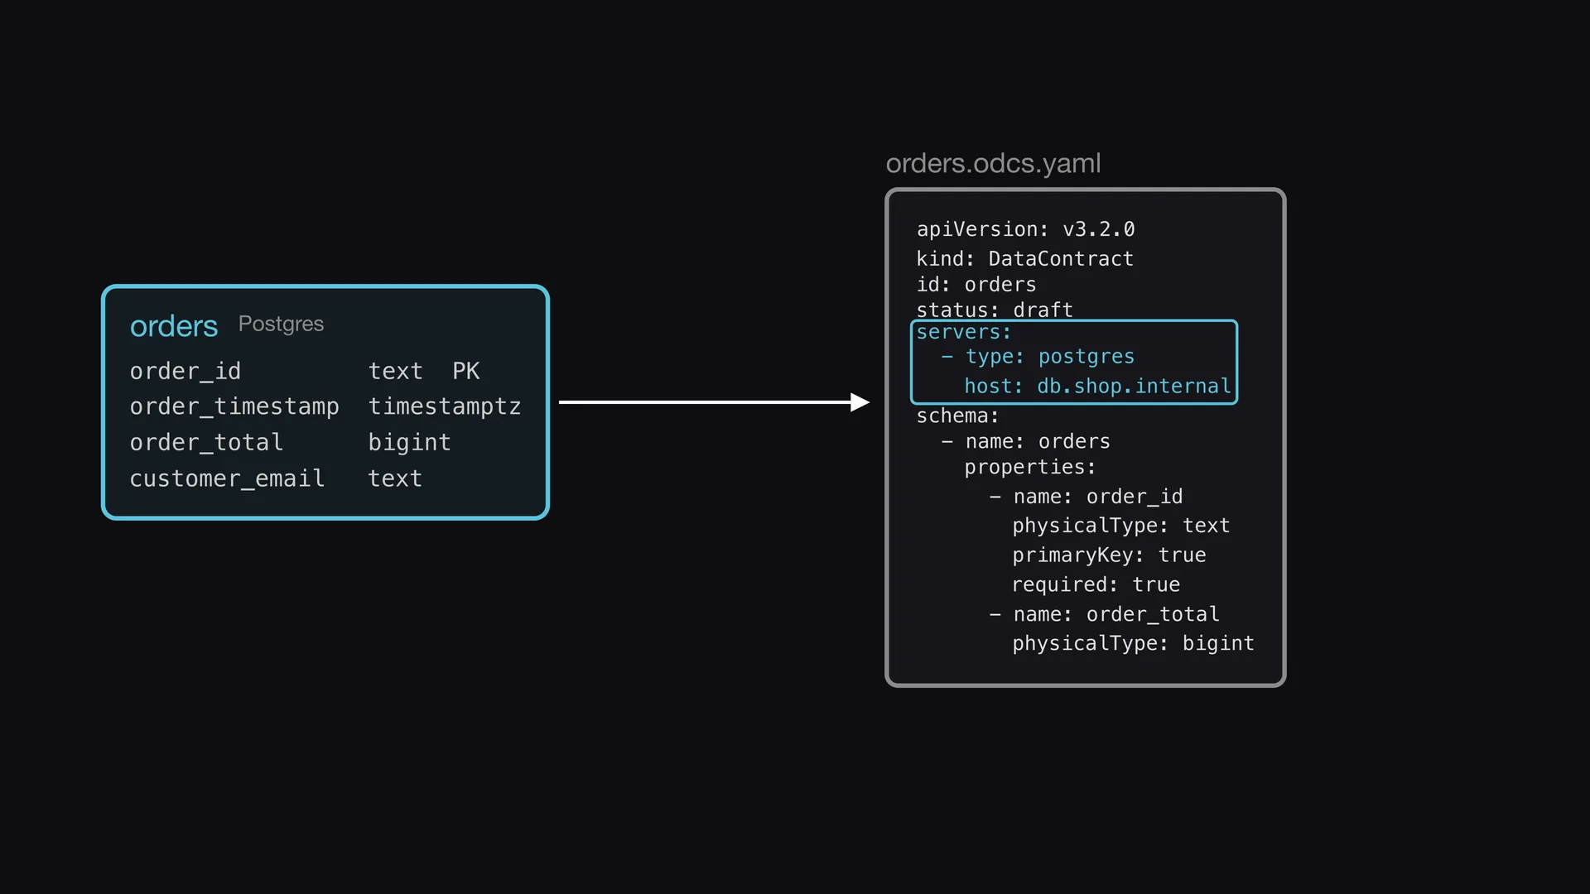Viewport: 1590px width, 894px height.
Task: Click the 'PK' marker in the order_id row
Action: [466, 371]
